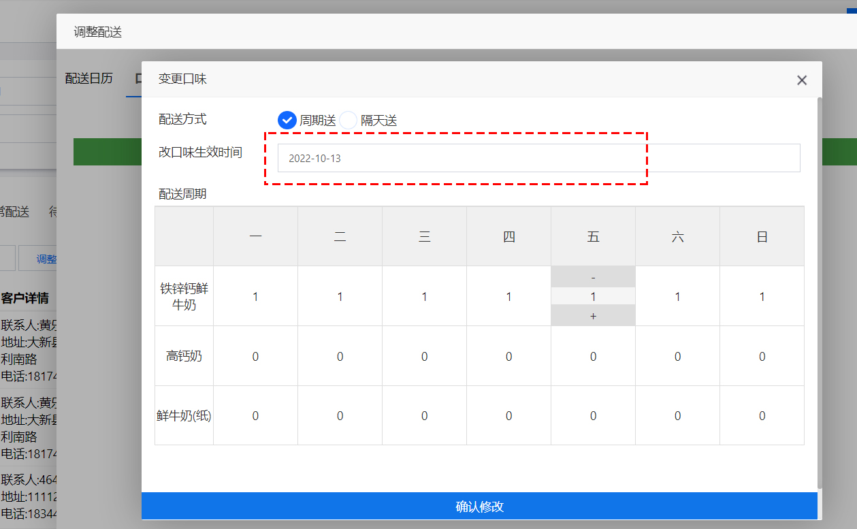Increase Friday 铁锌钙鲜牛奶 quantity with plus

tap(593, 316)
